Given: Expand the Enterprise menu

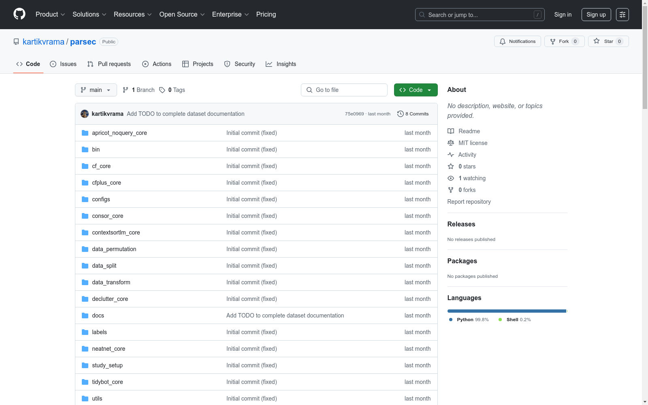Looking at the screenshot, I should coord(230,15).
